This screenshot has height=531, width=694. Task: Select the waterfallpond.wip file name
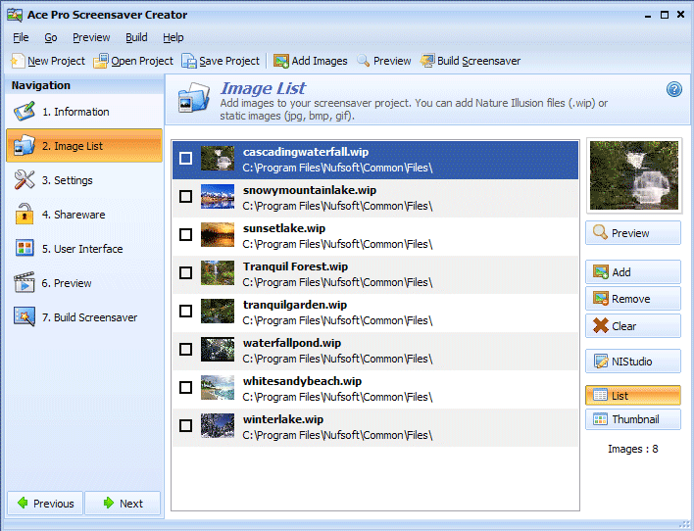292,343
